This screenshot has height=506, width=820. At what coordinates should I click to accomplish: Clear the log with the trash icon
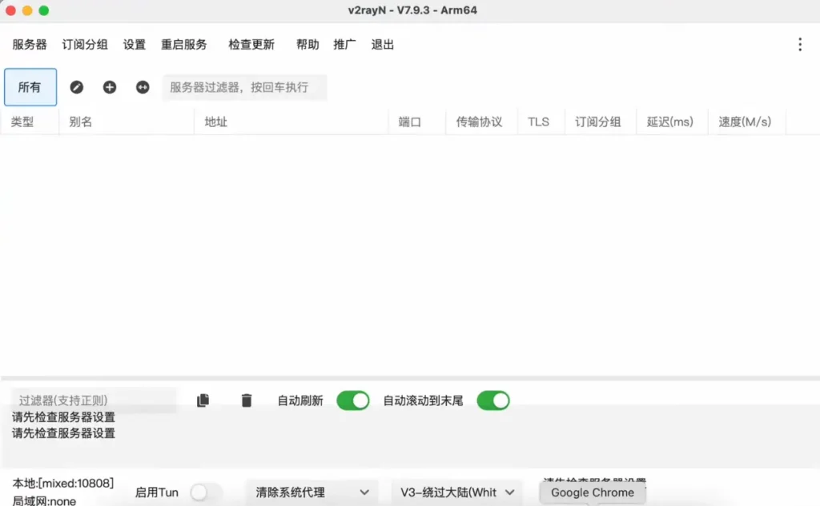pos(247,400)
